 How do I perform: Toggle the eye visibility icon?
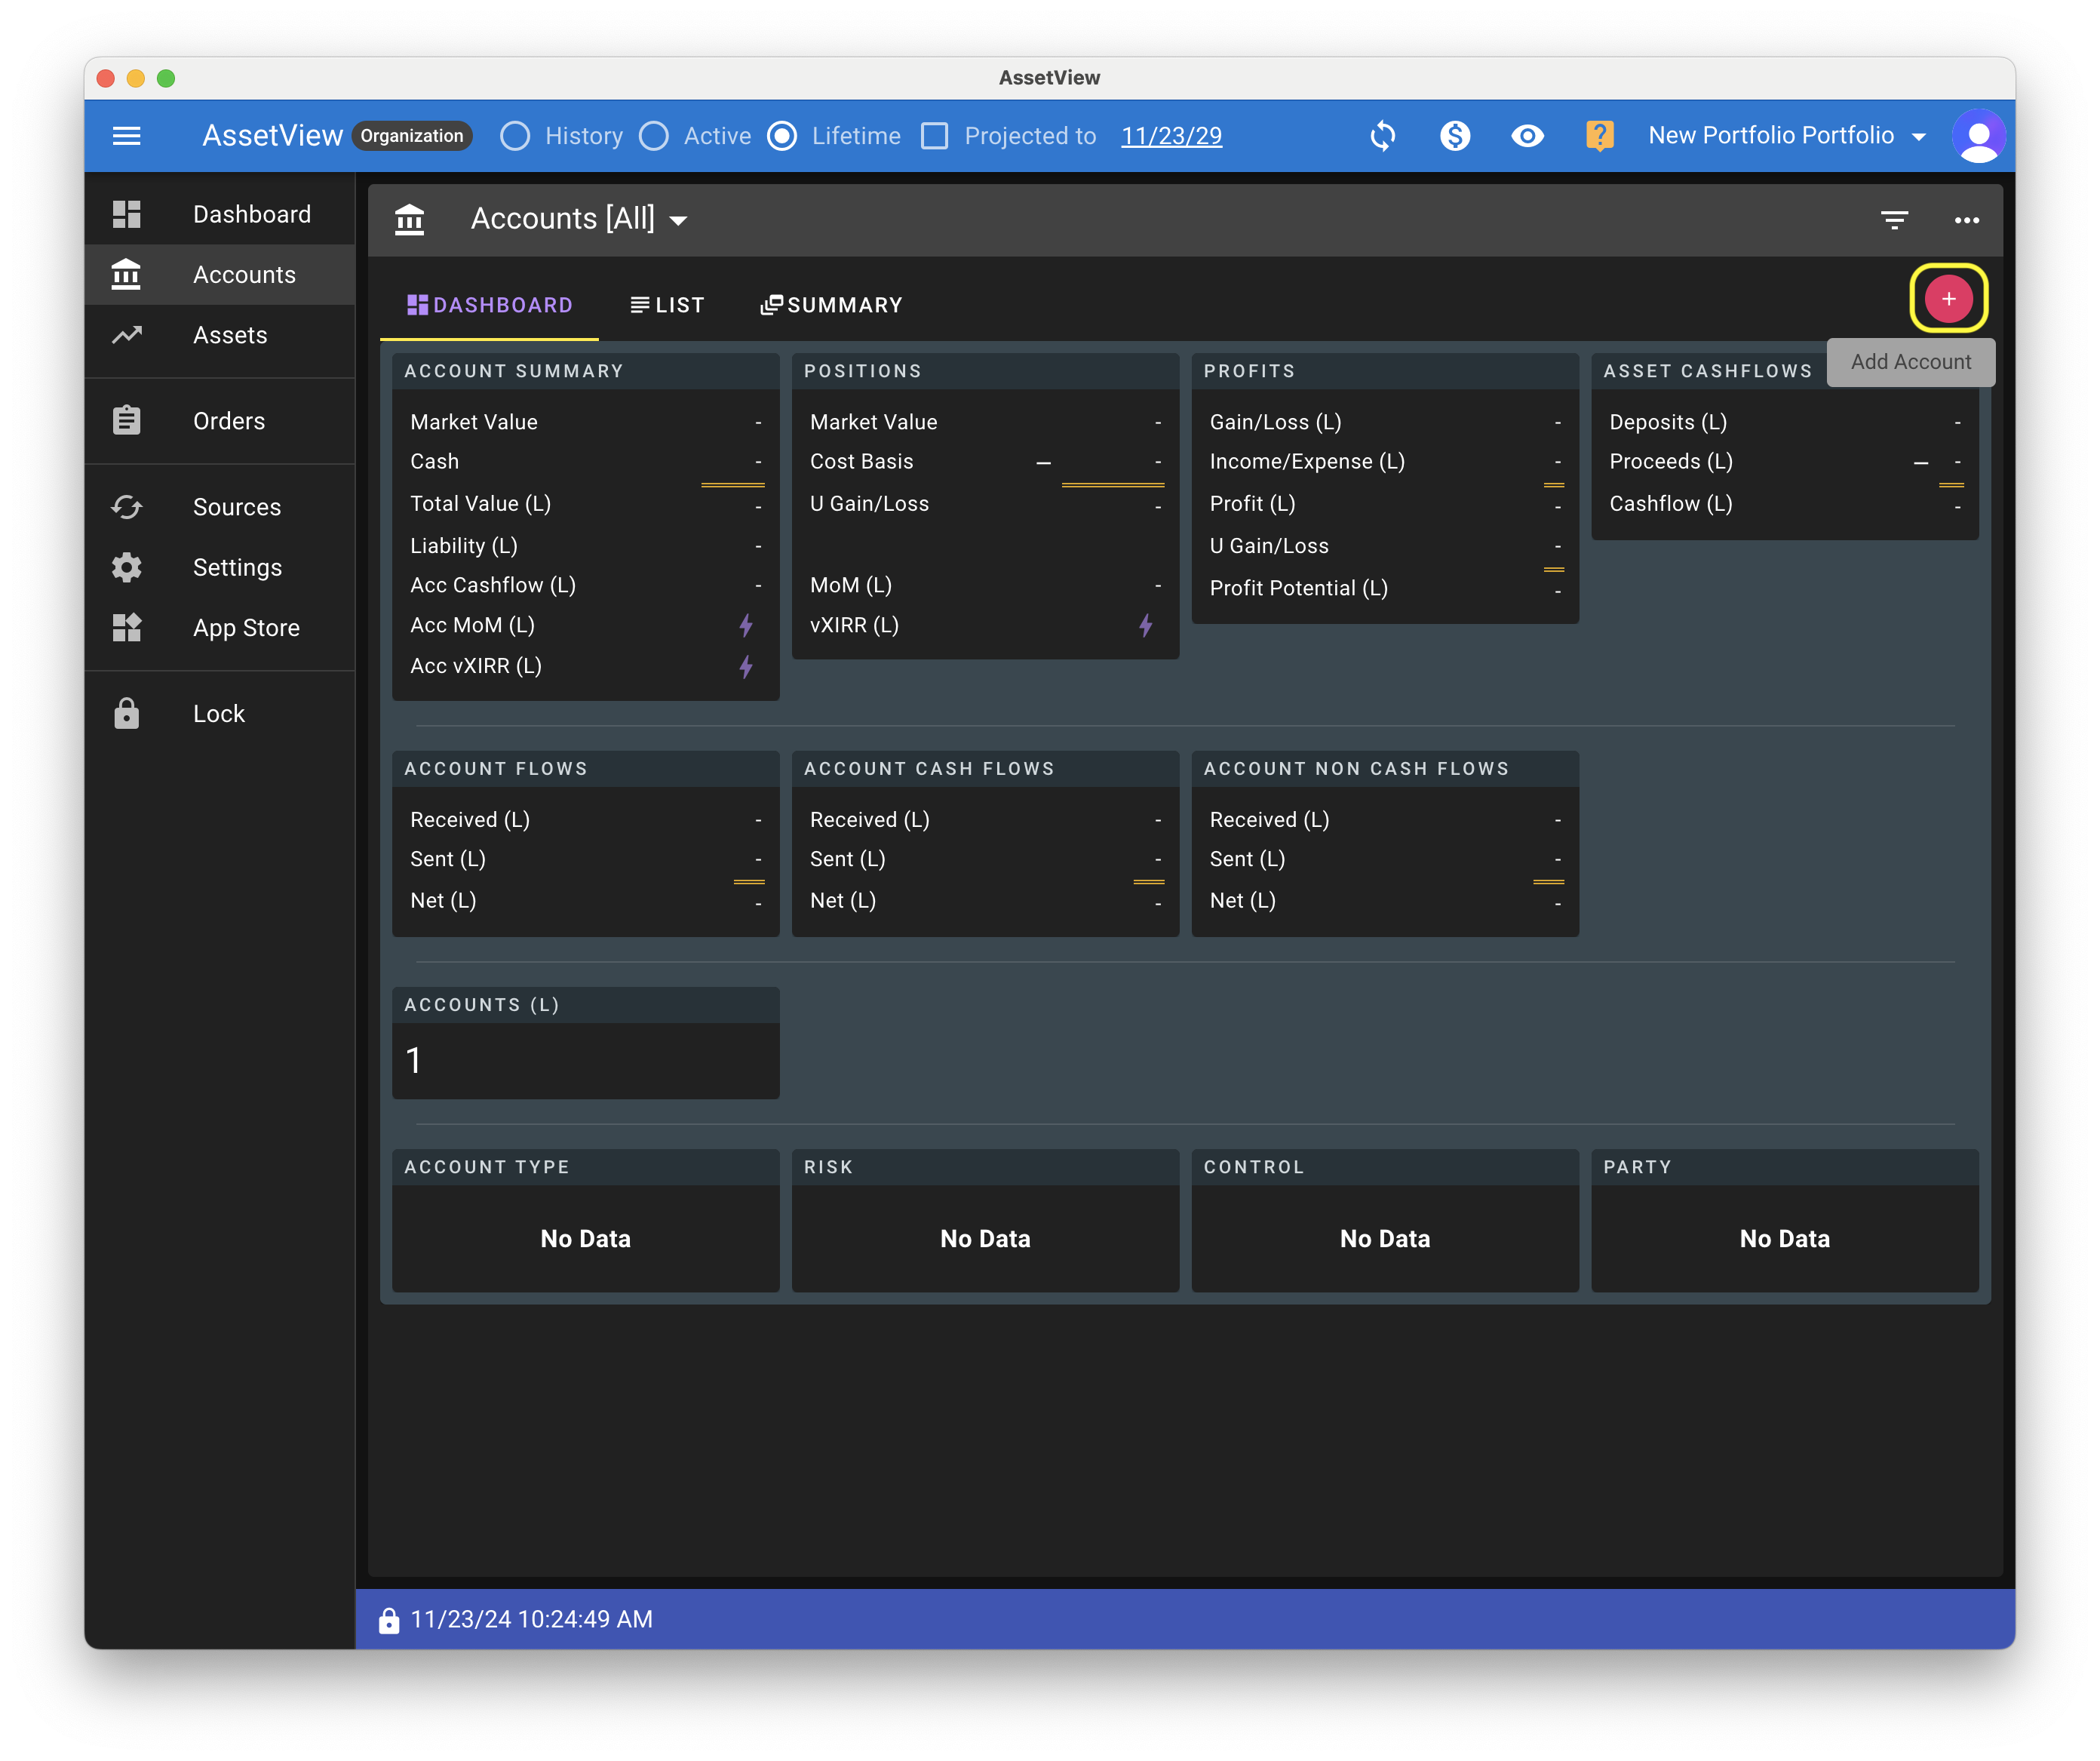pyautogui.click(x=1527, y=136)
